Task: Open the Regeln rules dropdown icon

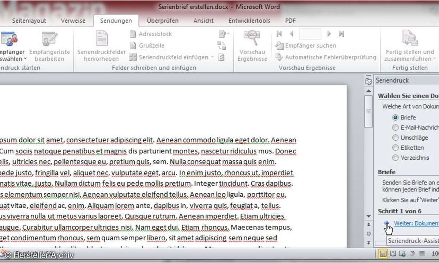Action: click(224, 34)
